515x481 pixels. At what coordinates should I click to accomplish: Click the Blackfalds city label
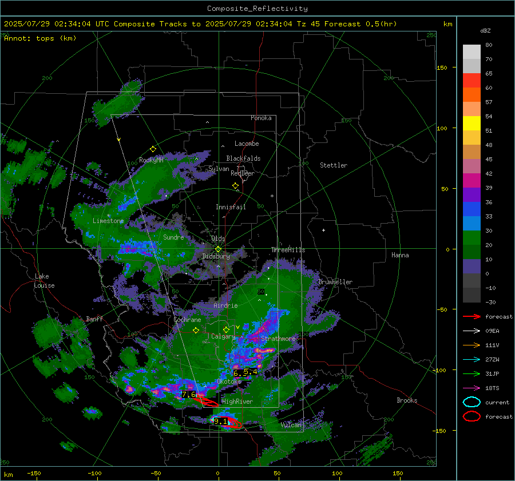(x=243, y=158)
